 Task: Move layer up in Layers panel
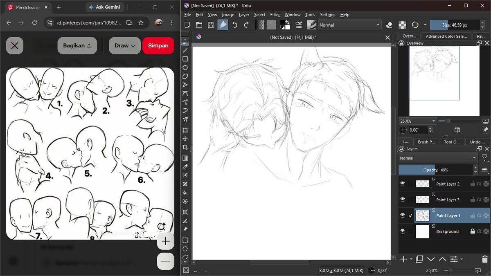point(442,259)
